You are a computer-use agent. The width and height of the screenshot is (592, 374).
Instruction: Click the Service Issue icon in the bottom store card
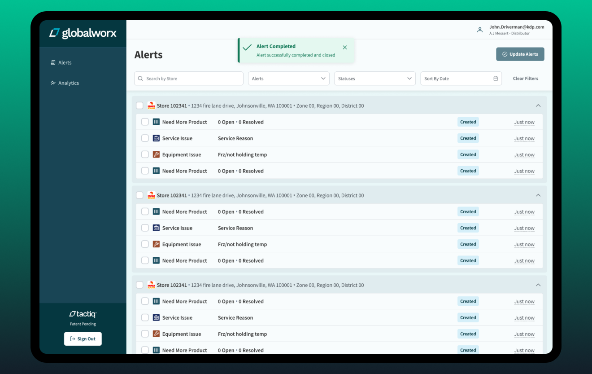point(156,317)
